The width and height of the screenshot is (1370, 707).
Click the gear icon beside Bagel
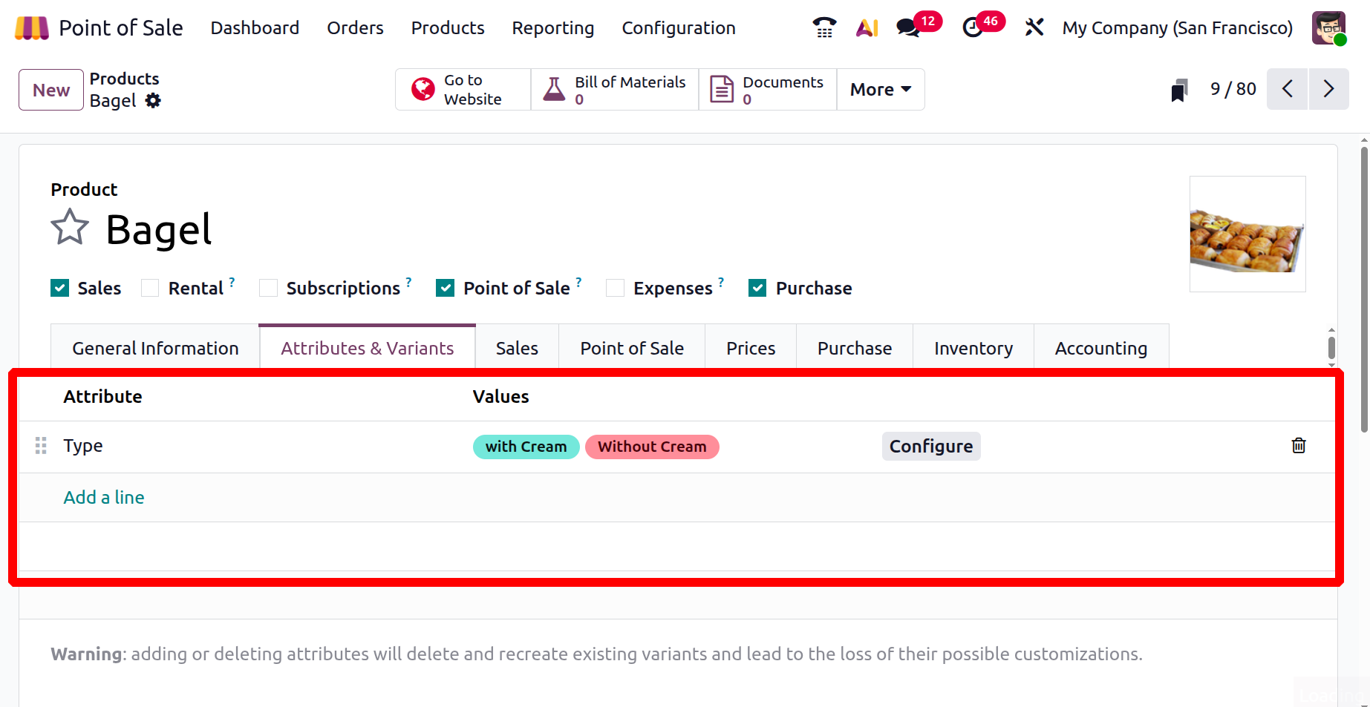point(153,101)
